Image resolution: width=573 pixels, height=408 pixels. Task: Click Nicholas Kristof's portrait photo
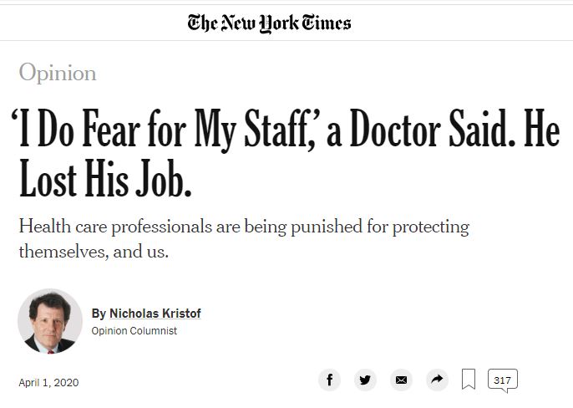[50, 321]
